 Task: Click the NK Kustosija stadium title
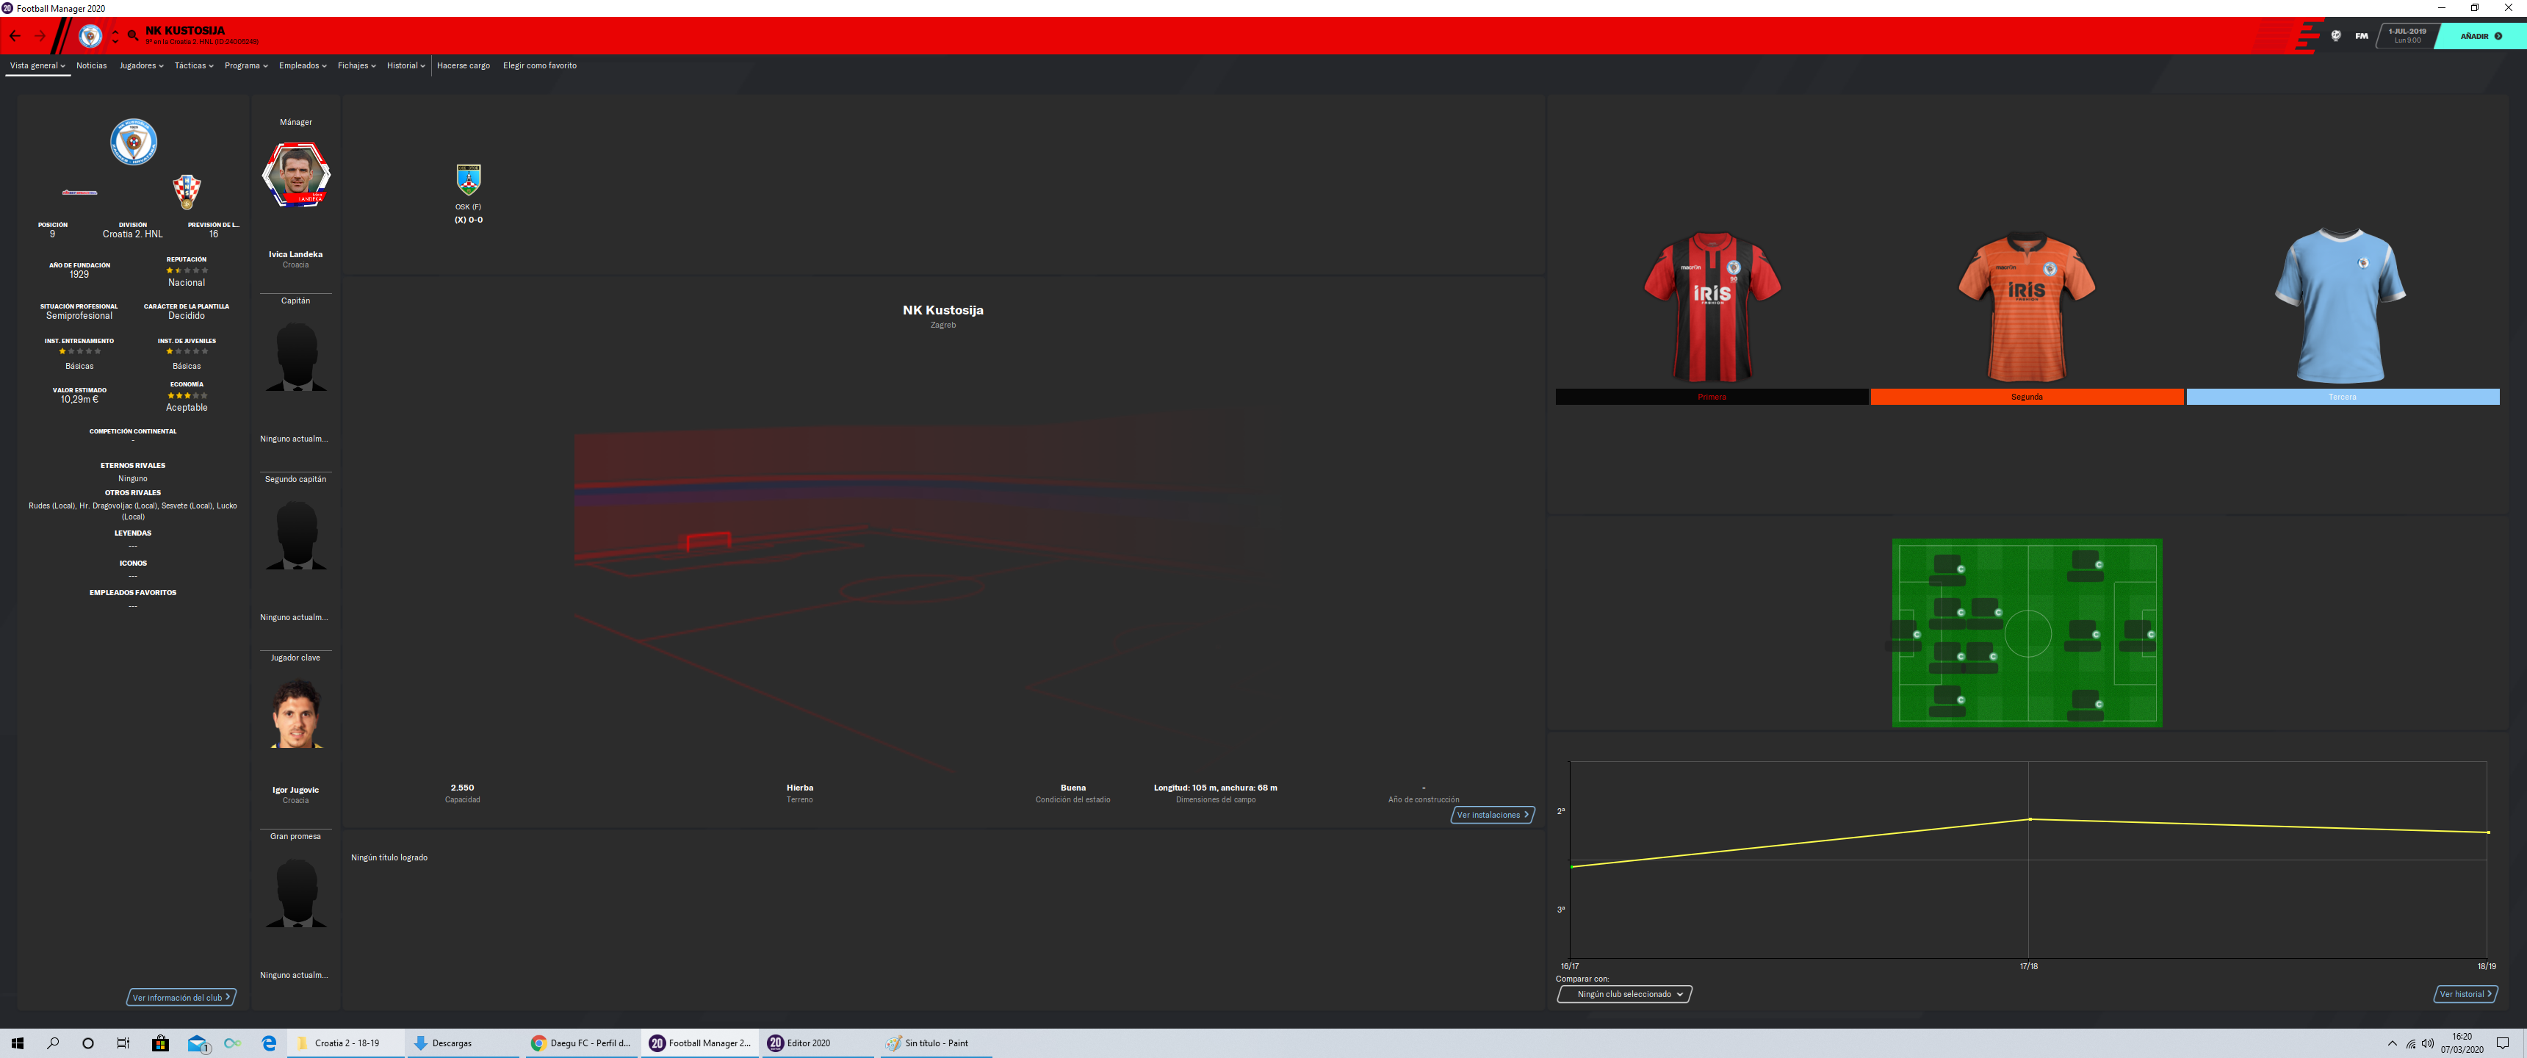click(x=942, y=310)
